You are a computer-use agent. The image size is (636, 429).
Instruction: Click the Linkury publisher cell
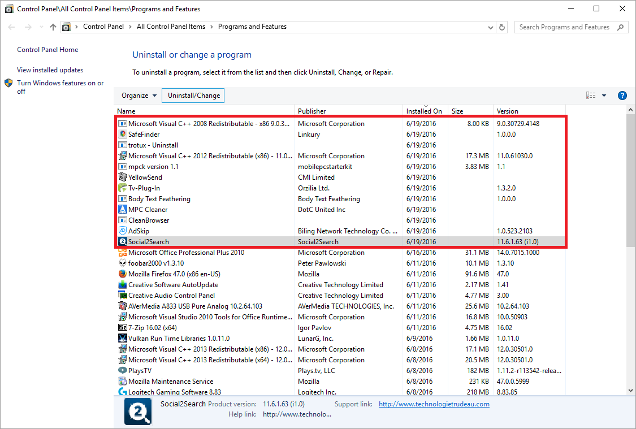click(x=309, y=134)
